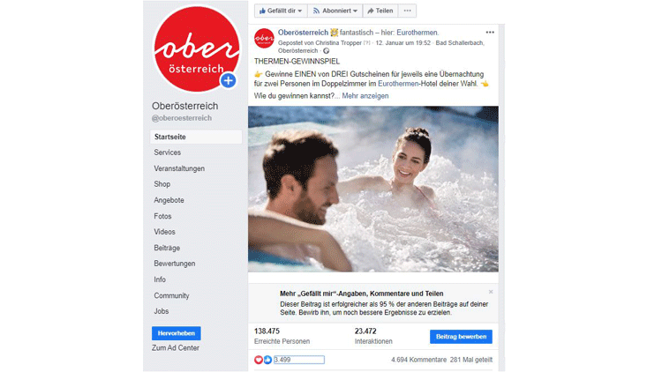Click the thumbs-up reaction icon

(x=267, y=360)
